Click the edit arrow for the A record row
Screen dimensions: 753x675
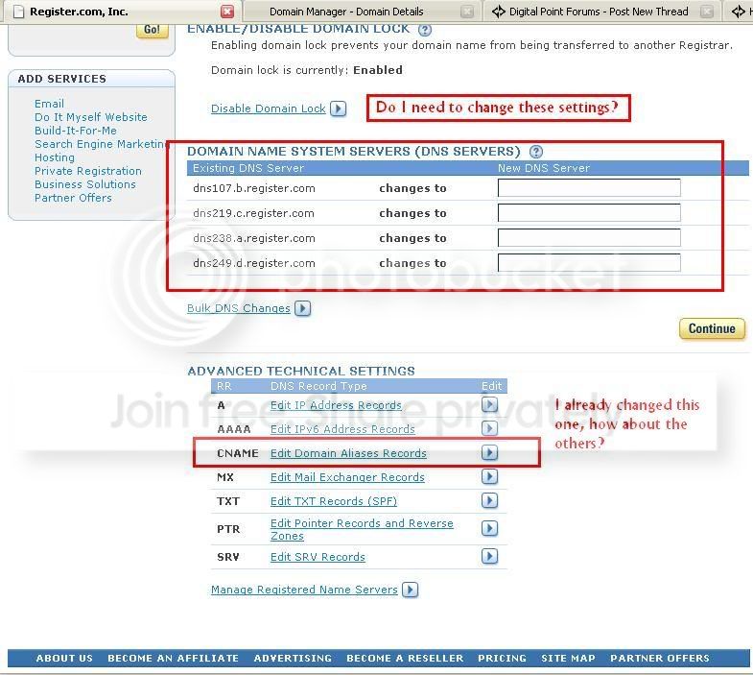pyautogui.click(x=489, y=405)
